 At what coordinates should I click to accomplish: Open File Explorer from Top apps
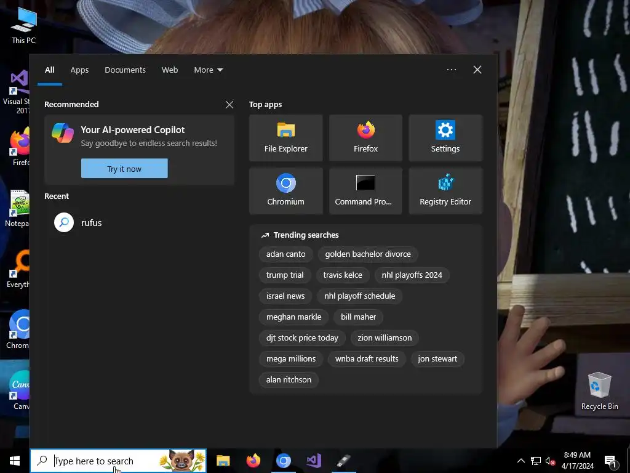pos(285,138)
